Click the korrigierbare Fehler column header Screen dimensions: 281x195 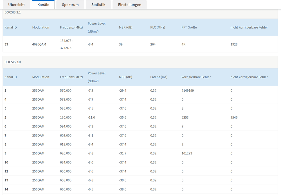click(196, 77)
